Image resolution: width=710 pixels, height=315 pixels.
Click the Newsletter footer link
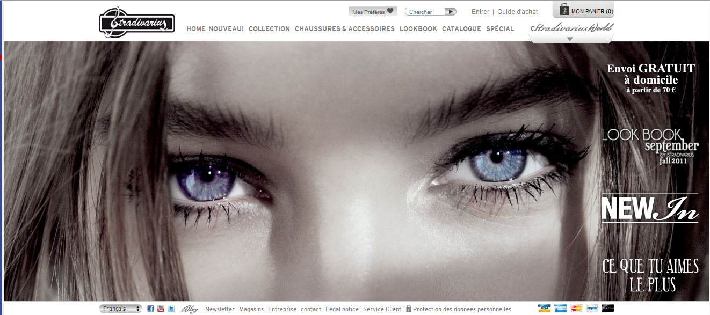coord(220,309)
